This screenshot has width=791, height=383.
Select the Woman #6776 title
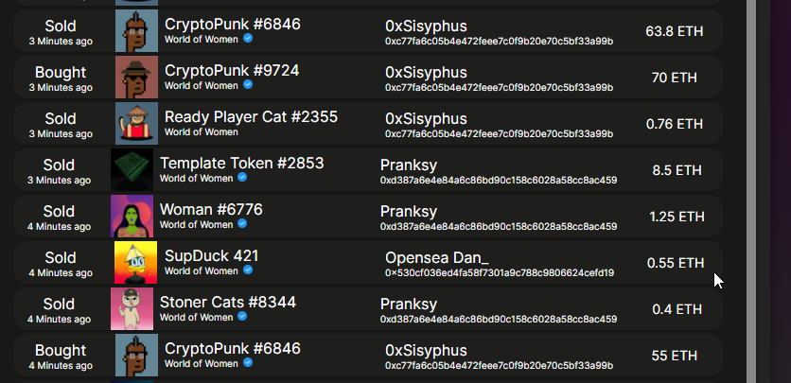point(211,210)
